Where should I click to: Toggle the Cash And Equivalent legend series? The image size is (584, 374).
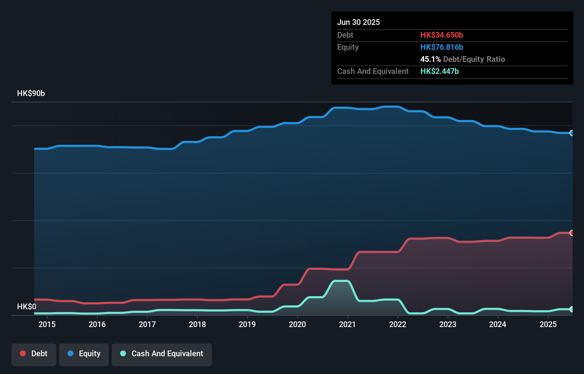click(x=162, y=354)
